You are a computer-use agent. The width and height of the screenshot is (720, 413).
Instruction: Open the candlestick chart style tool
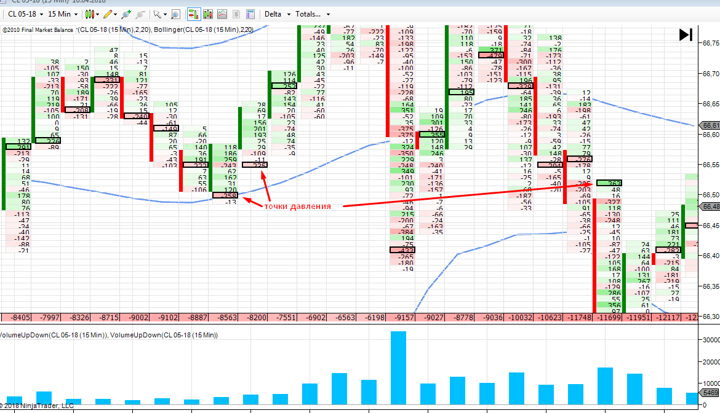90,14
